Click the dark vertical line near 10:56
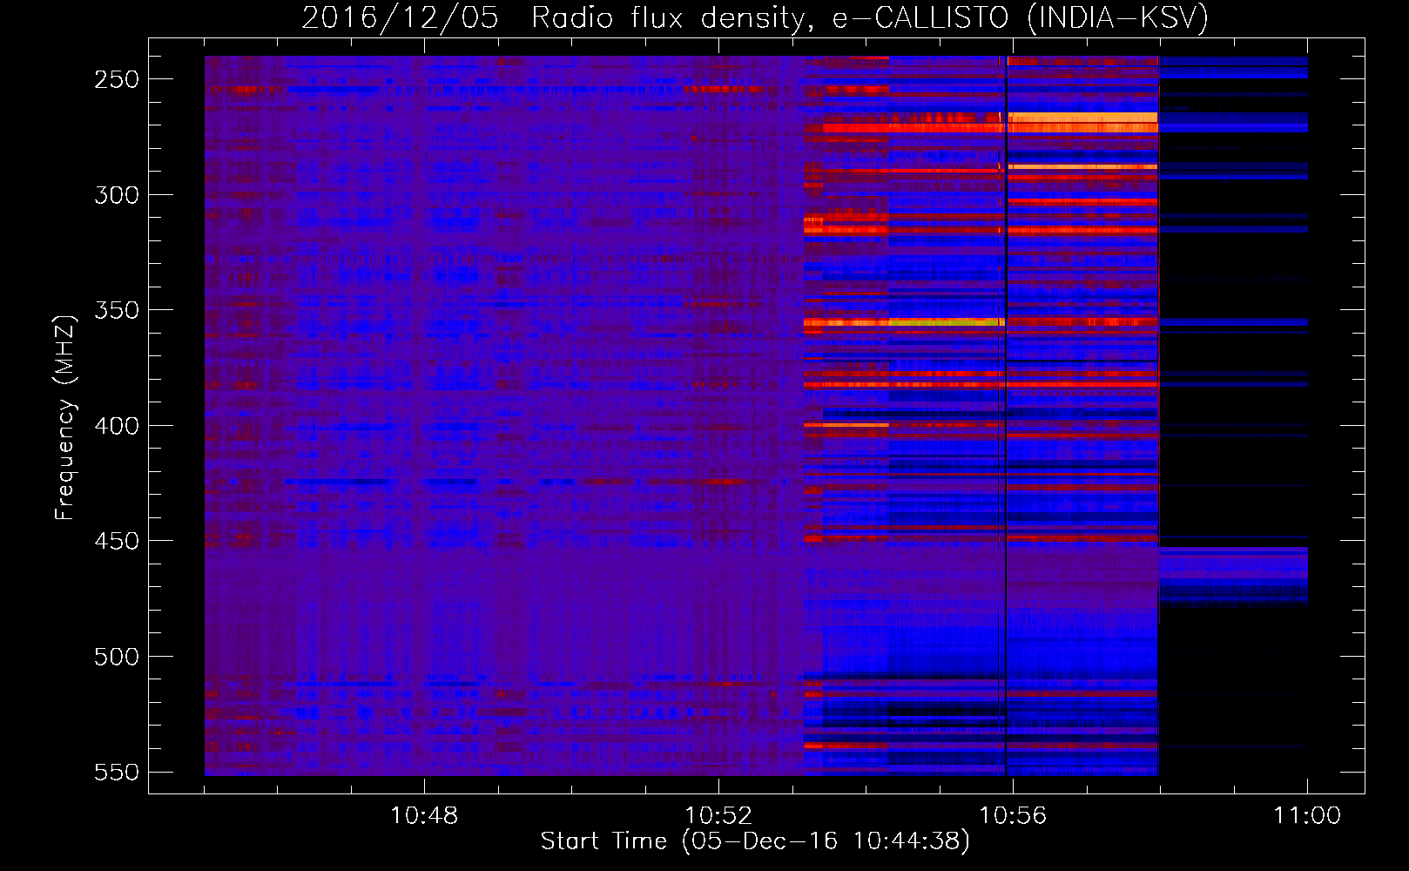The image size is (1409, 871). coord(1006,416)
